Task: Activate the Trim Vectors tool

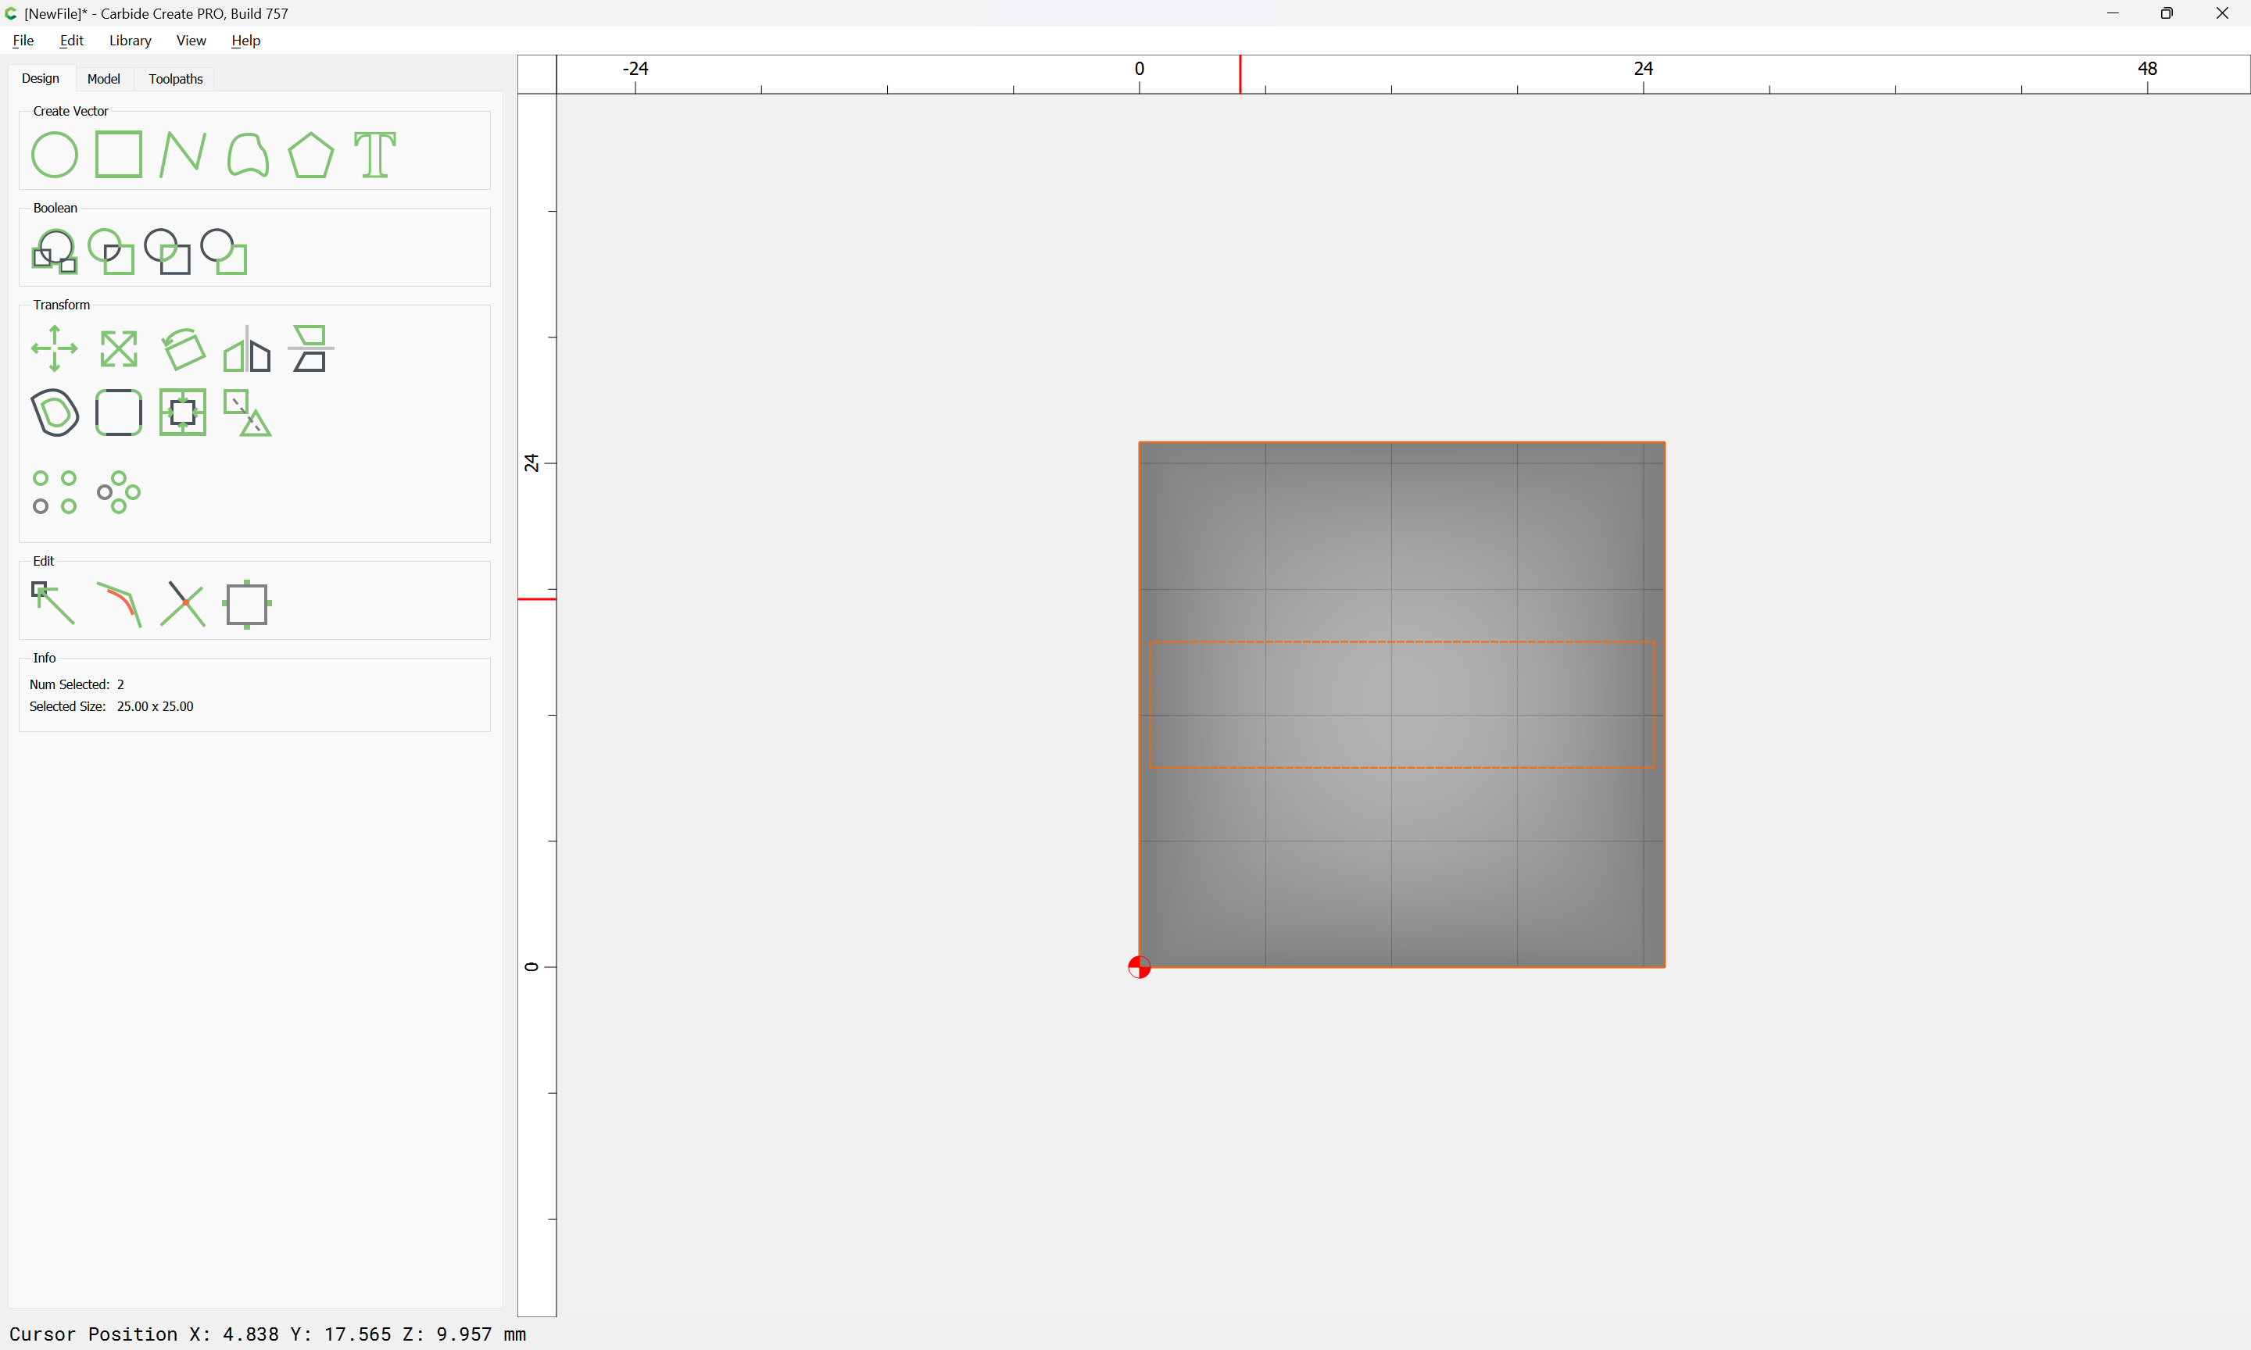Action: point(183,604)
